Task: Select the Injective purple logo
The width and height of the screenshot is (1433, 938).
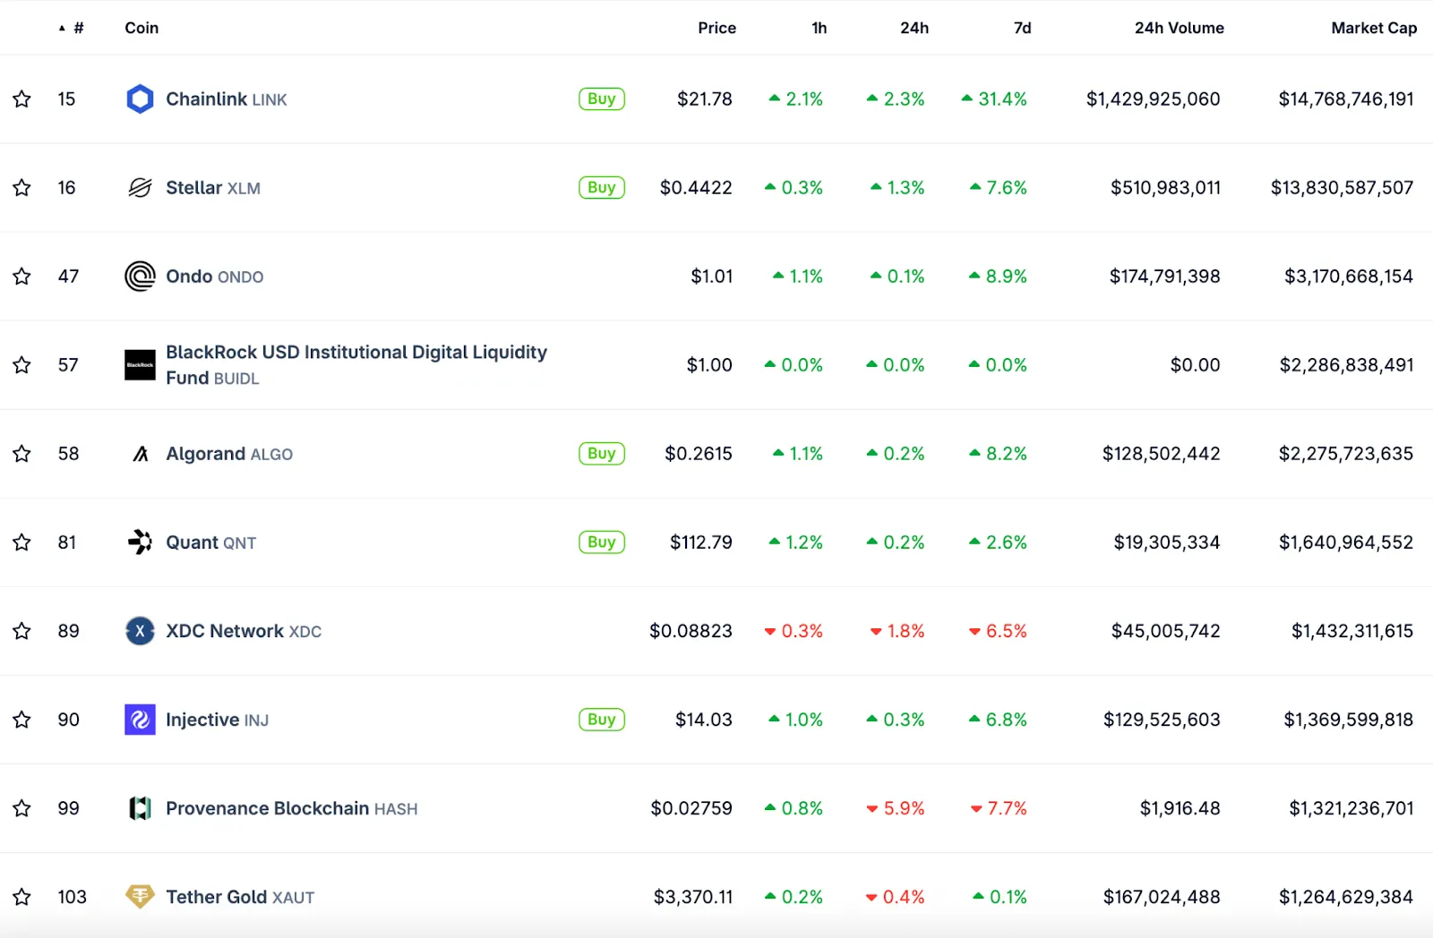Action: [x=139, y=719]
